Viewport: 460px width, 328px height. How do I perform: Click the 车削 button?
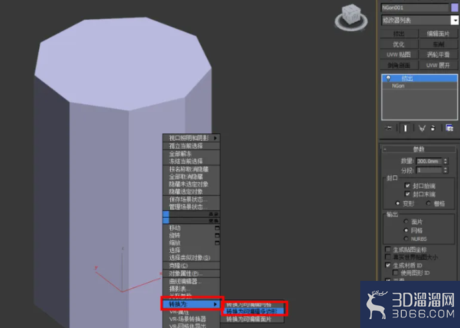coord(438,44)
